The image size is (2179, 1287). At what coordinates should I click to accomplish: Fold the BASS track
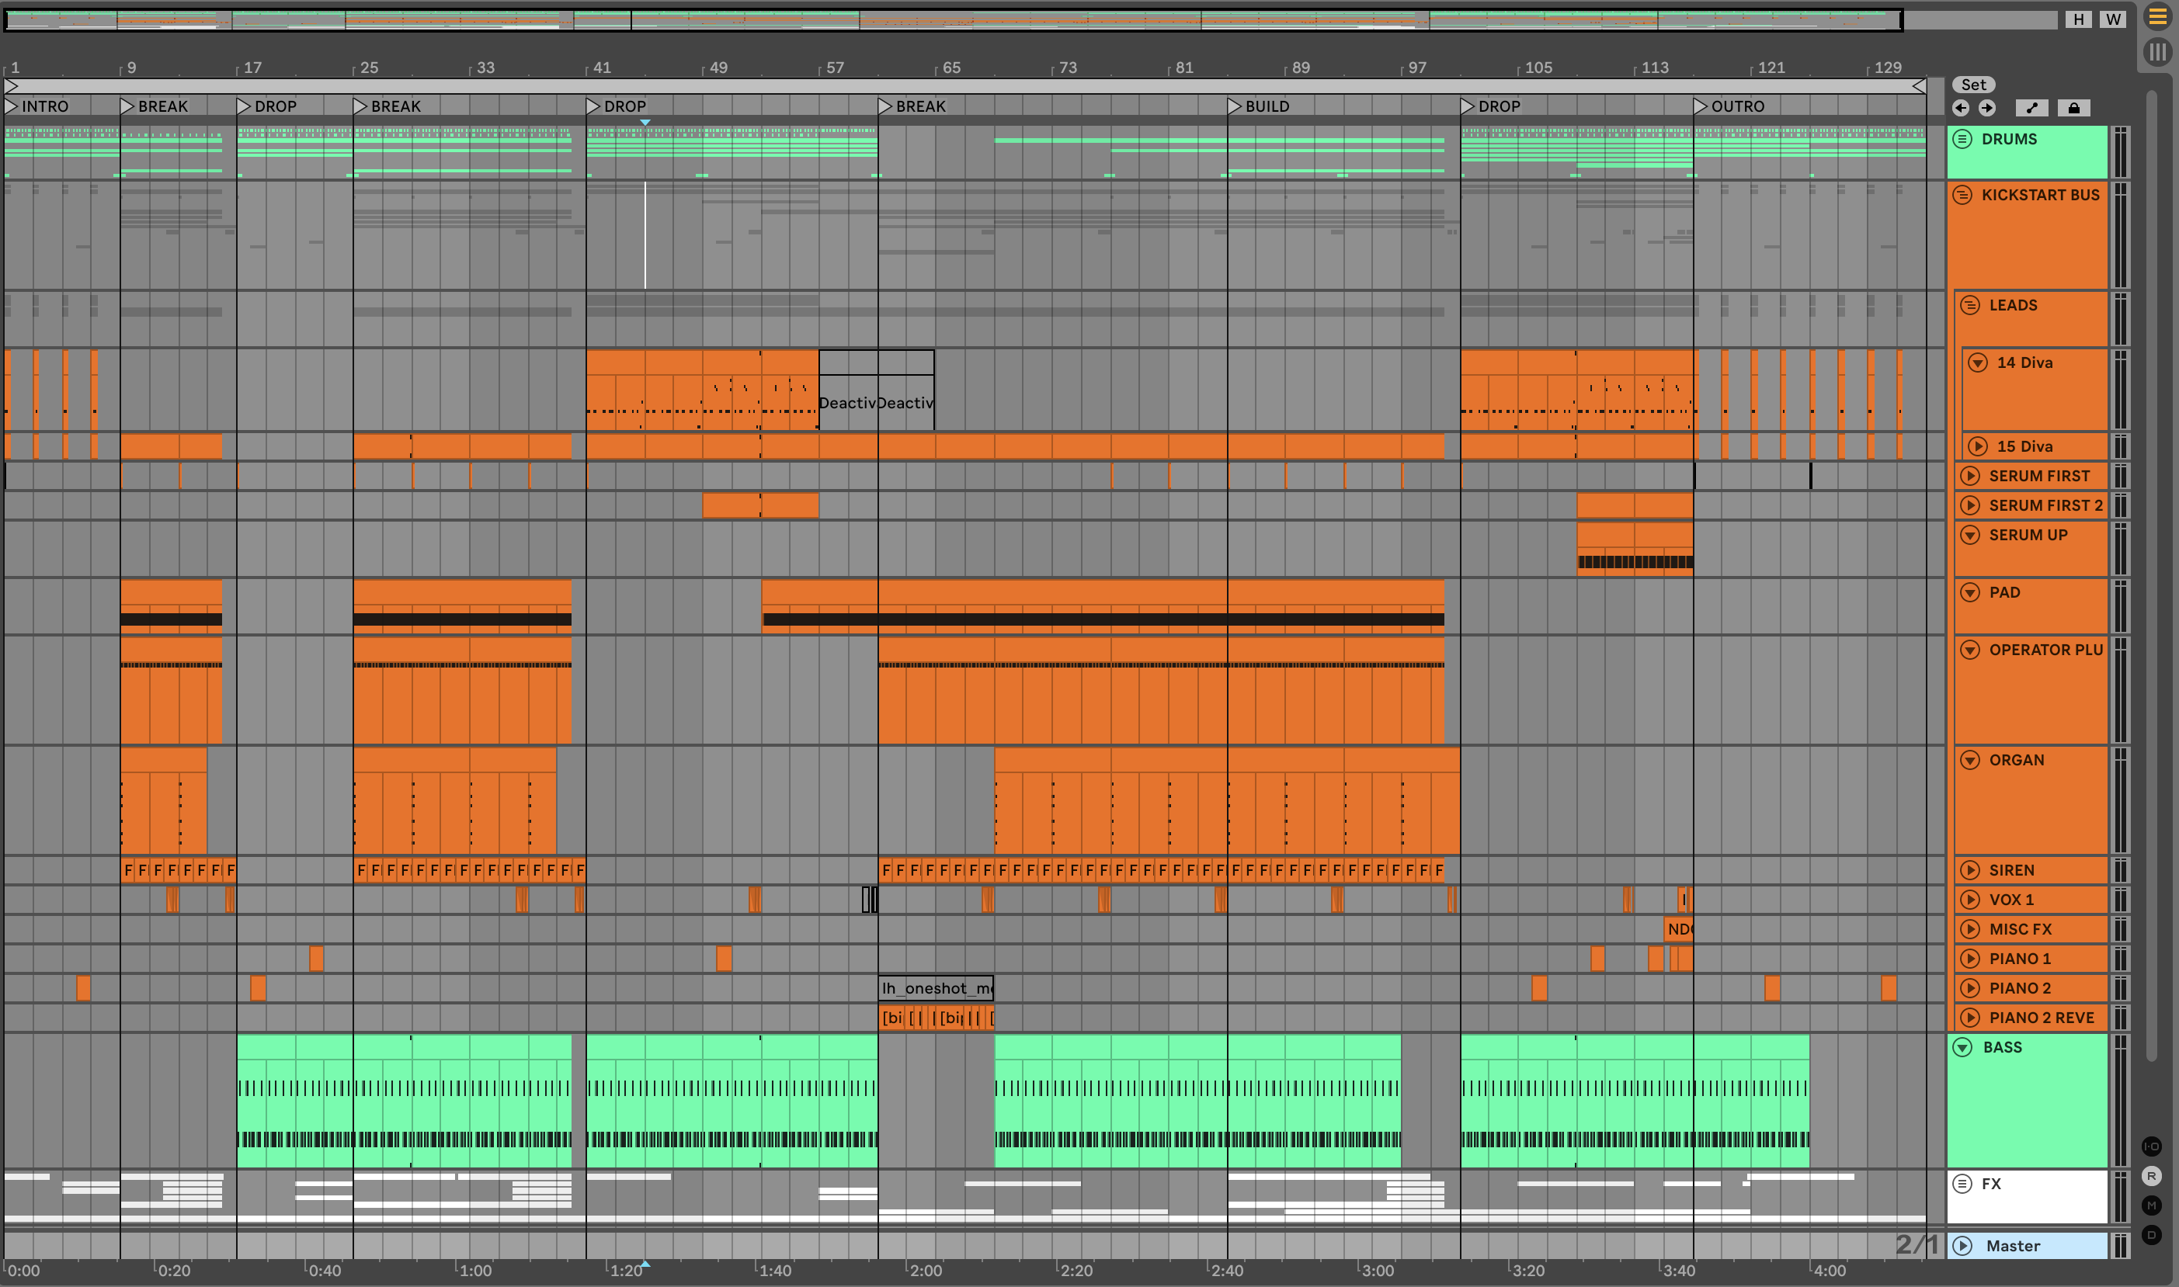point(1962,1048)
